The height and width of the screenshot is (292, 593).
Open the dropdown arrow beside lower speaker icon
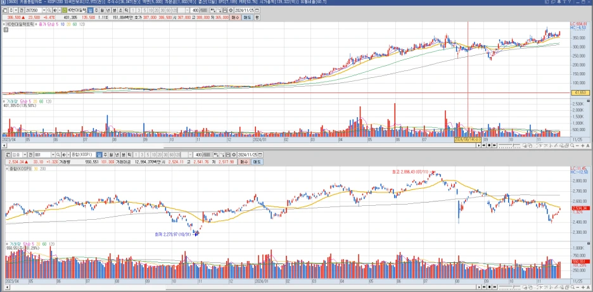(x=69, y=155)
